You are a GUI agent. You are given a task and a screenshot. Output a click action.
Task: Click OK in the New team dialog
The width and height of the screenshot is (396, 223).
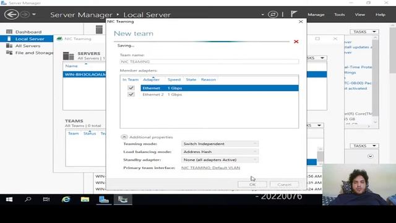coord(252,185)
